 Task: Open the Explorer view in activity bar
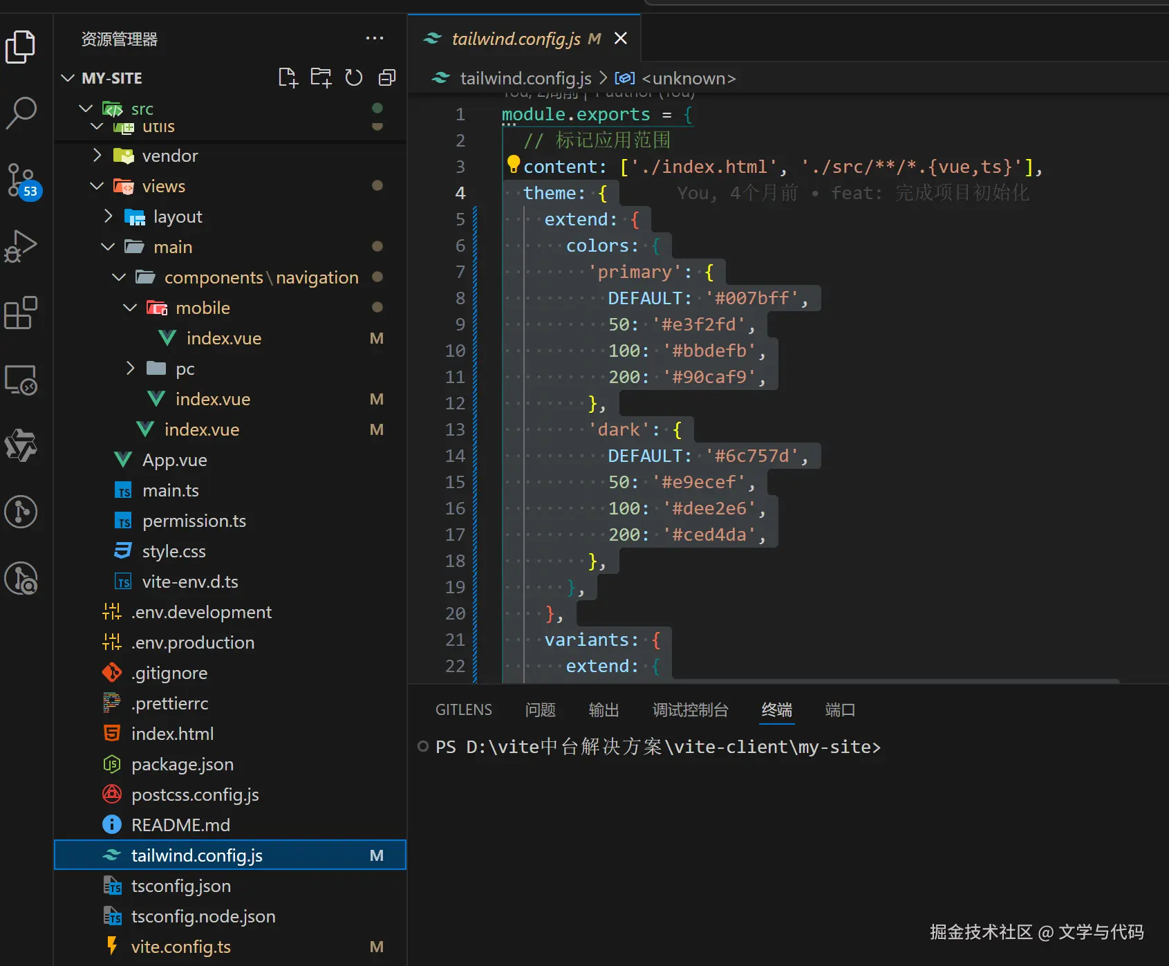[21, 46]
